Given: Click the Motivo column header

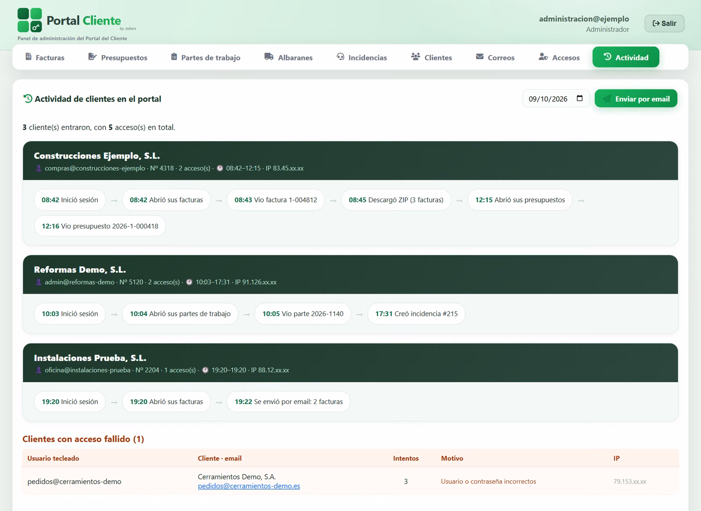Looking at the screenshot, I should click(452, 458).
